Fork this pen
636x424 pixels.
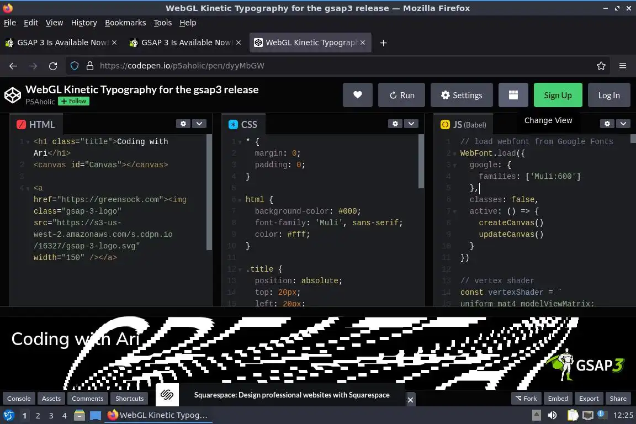pyautogui.click(x=526, y=399)
